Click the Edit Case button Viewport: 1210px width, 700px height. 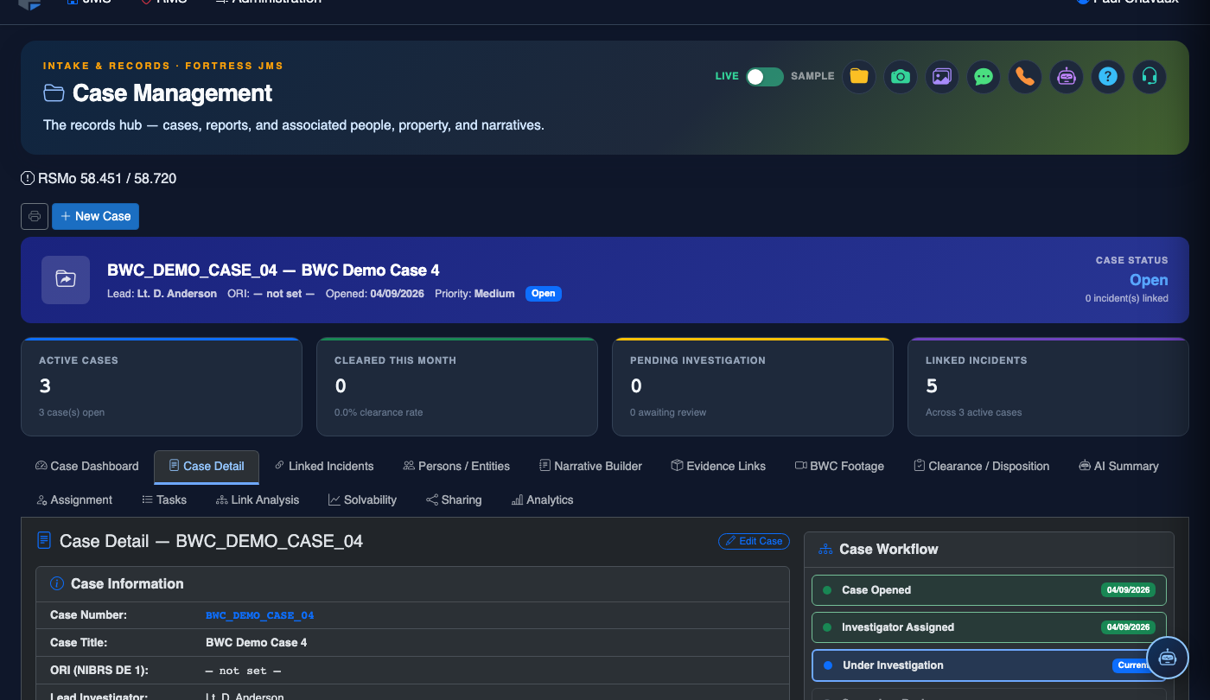coord(754,541)
